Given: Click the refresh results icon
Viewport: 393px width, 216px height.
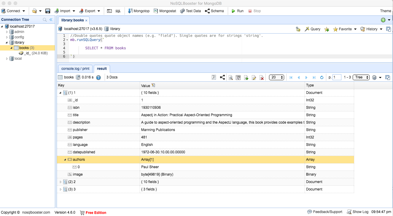Looking at the screenshot, I should coord(322,78).
